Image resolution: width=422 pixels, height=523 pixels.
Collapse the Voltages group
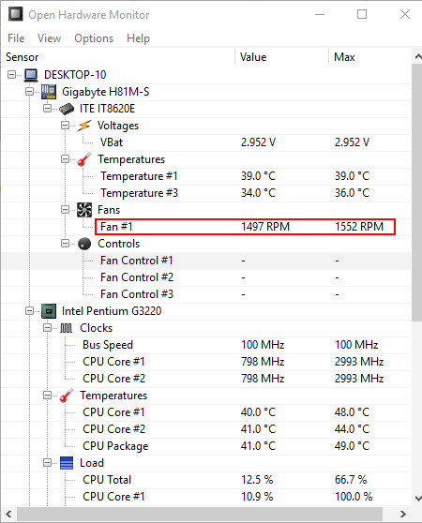click(65, 126)
